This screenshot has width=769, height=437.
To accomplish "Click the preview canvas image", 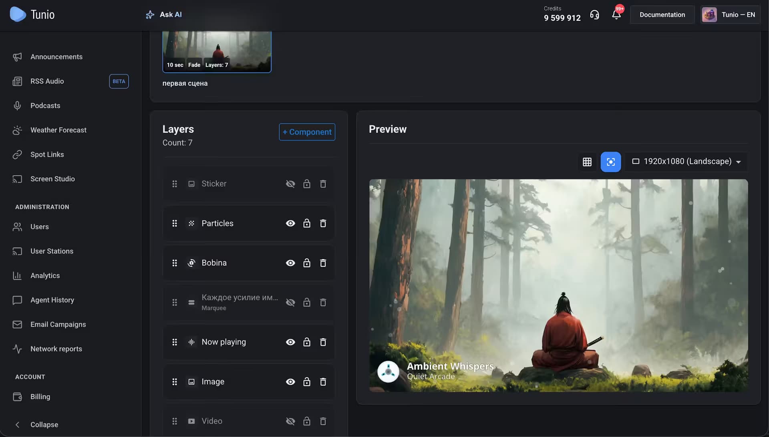I will [558, 286].
